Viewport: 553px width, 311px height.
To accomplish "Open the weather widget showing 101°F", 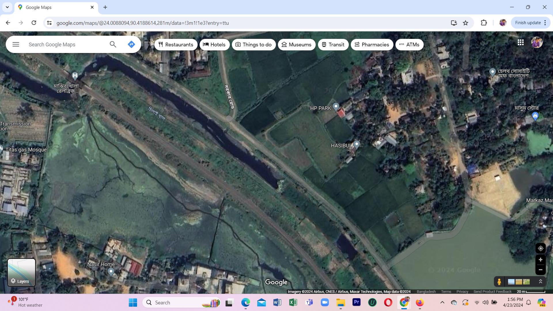I will coord(25,302).
